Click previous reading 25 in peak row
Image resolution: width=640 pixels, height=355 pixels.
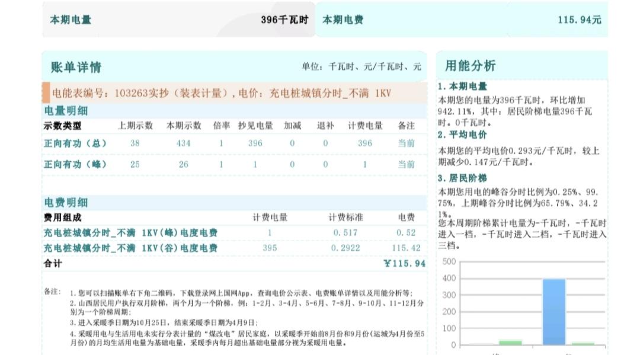135,164
